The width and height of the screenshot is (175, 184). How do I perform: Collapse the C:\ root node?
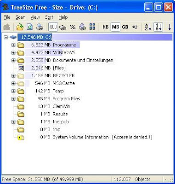coord(6,37)
